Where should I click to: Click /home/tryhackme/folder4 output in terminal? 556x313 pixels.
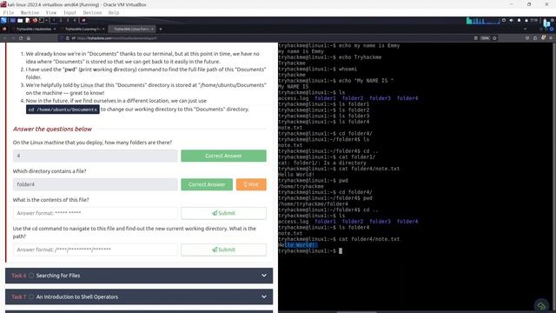click(x=313, y=204)
